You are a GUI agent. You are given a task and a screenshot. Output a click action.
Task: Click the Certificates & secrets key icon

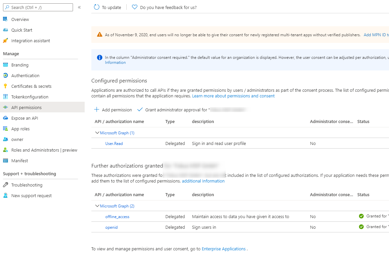coord(5,86)
